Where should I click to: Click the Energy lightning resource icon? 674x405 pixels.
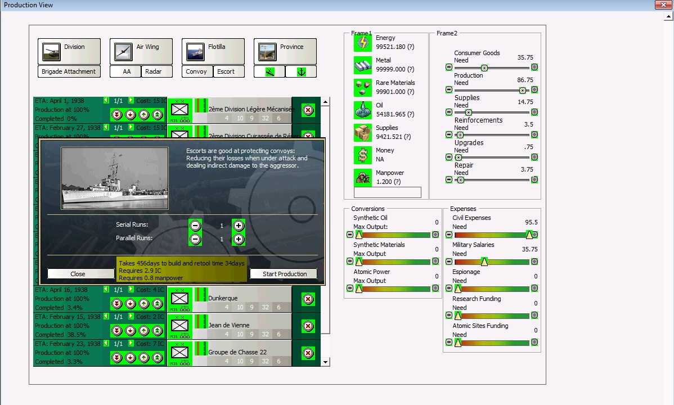[x=363, y=43]
